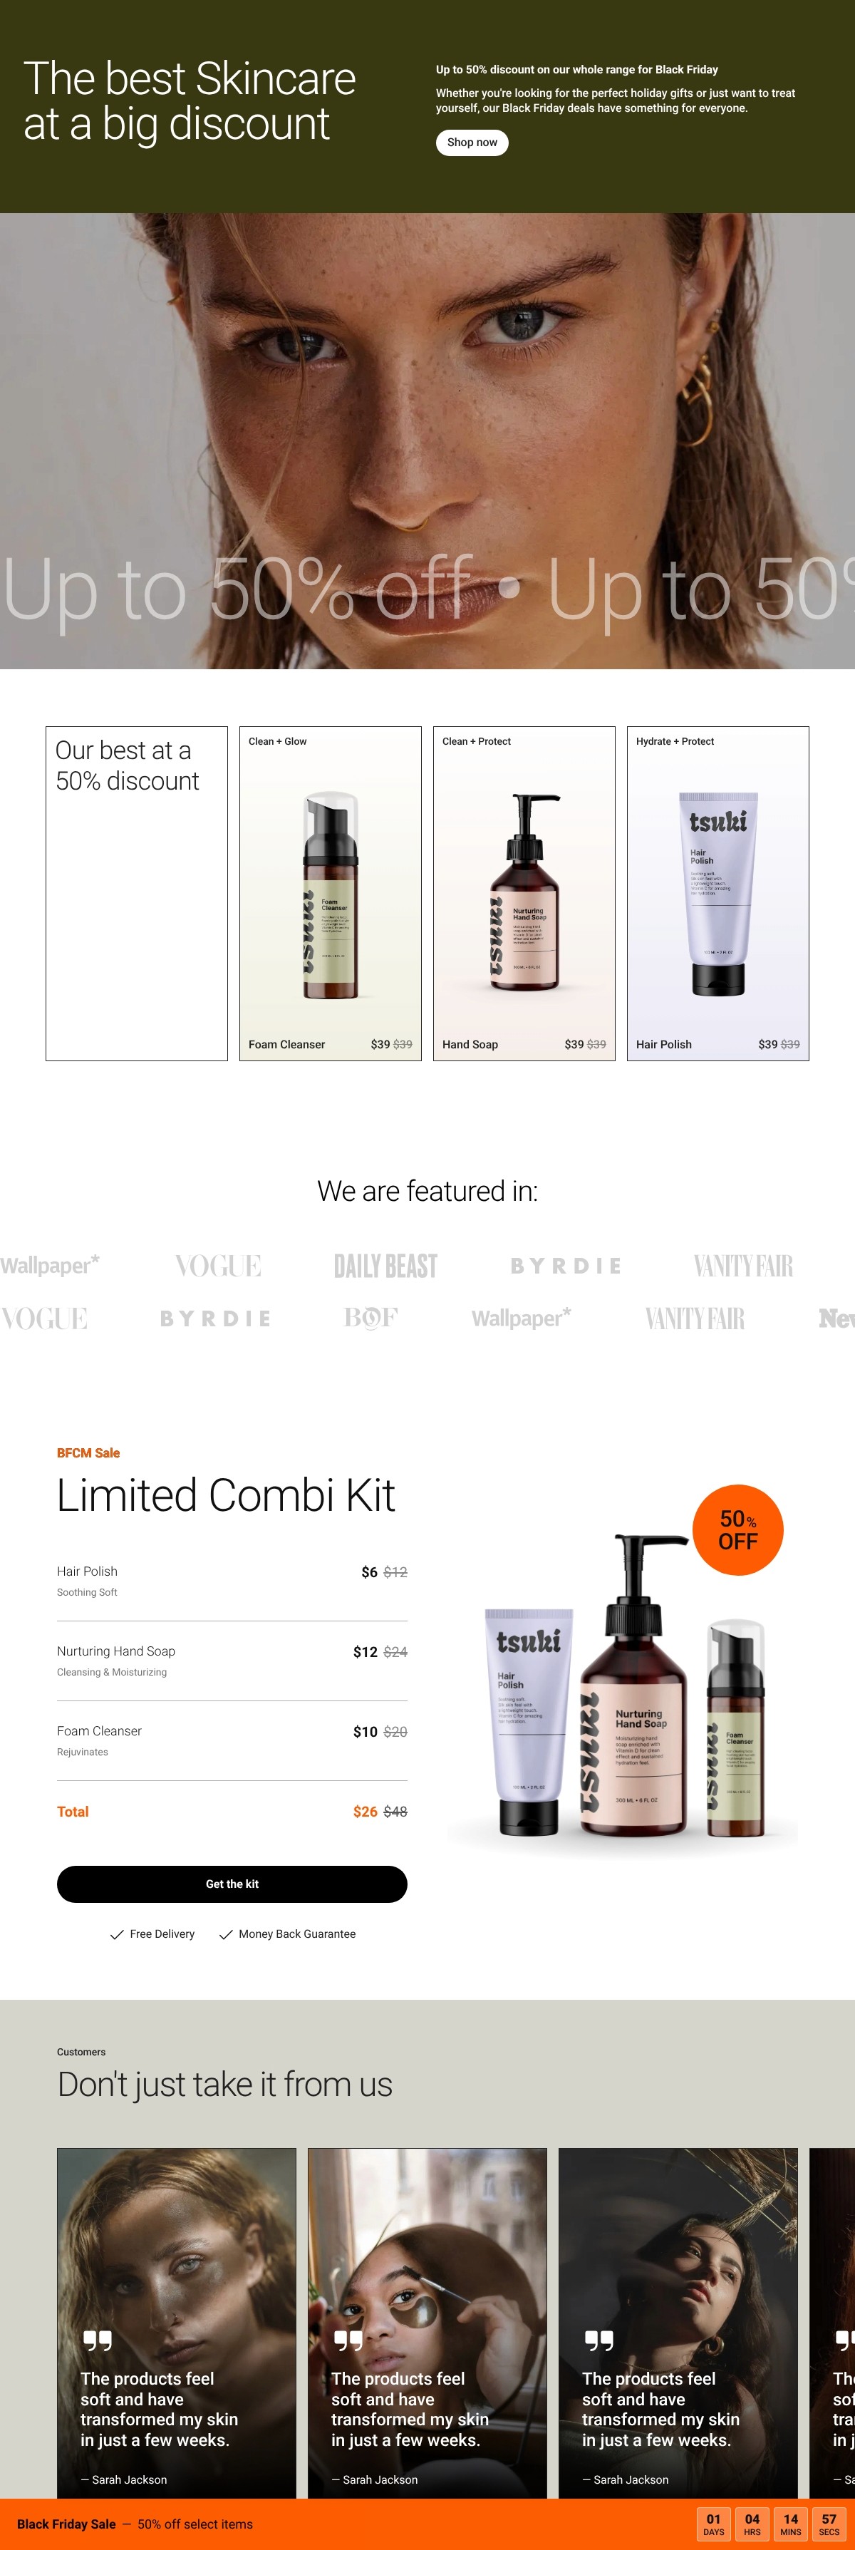Open the Foam Cleanser product card
855x2550 pixels.
(x=331, y=894)
